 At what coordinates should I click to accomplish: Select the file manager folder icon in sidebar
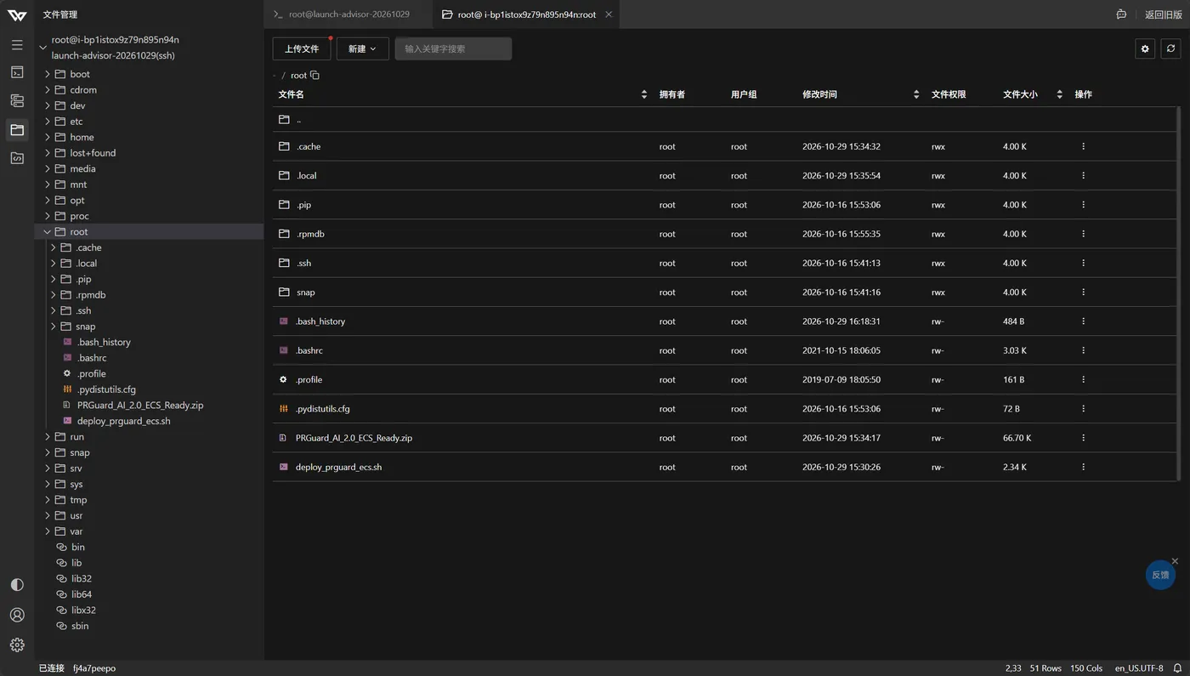coord(17,129)
